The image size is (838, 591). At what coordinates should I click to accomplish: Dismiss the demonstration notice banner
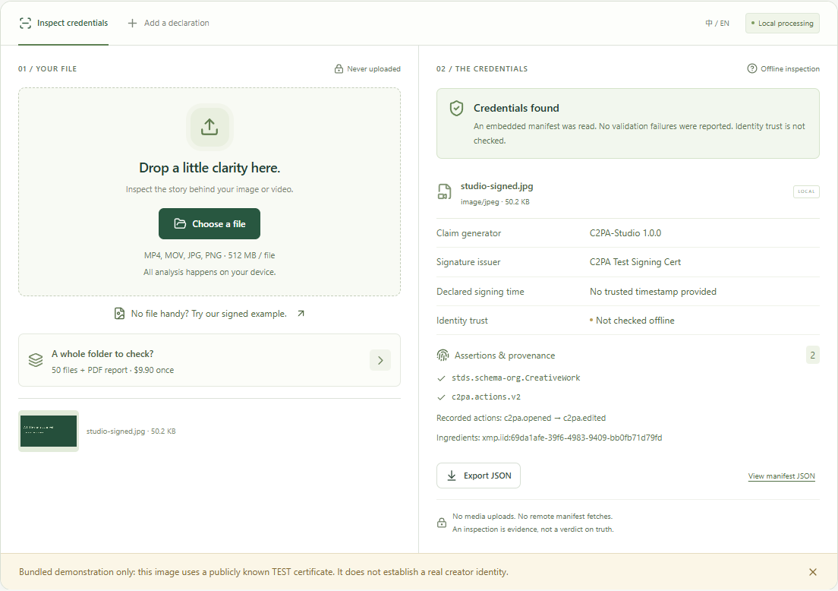(x=813, y=572)
